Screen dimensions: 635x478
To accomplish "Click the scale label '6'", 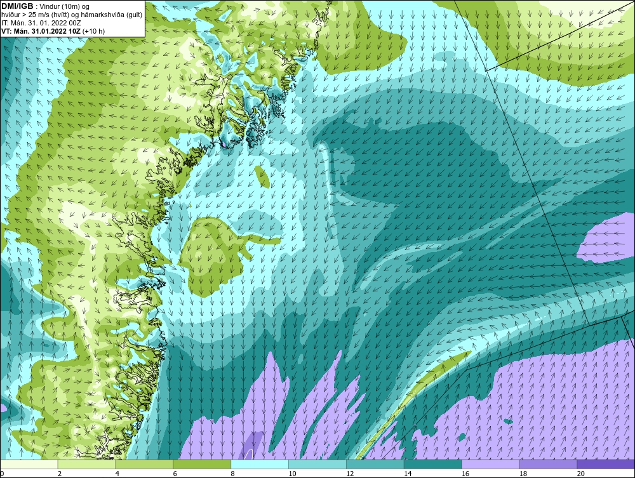I will tap(175, 474).
